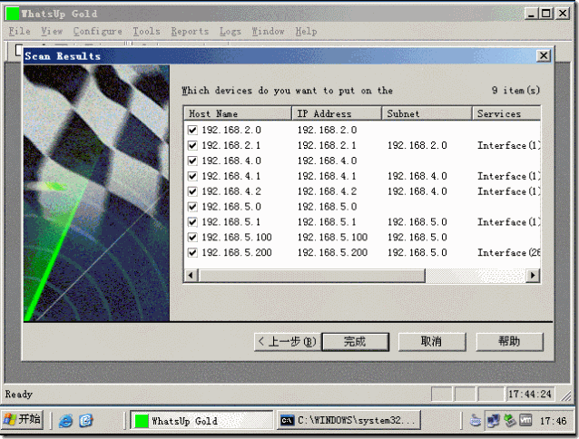Sort by Services column header
This screenshot has height=439, width=579.
[506, 113]
